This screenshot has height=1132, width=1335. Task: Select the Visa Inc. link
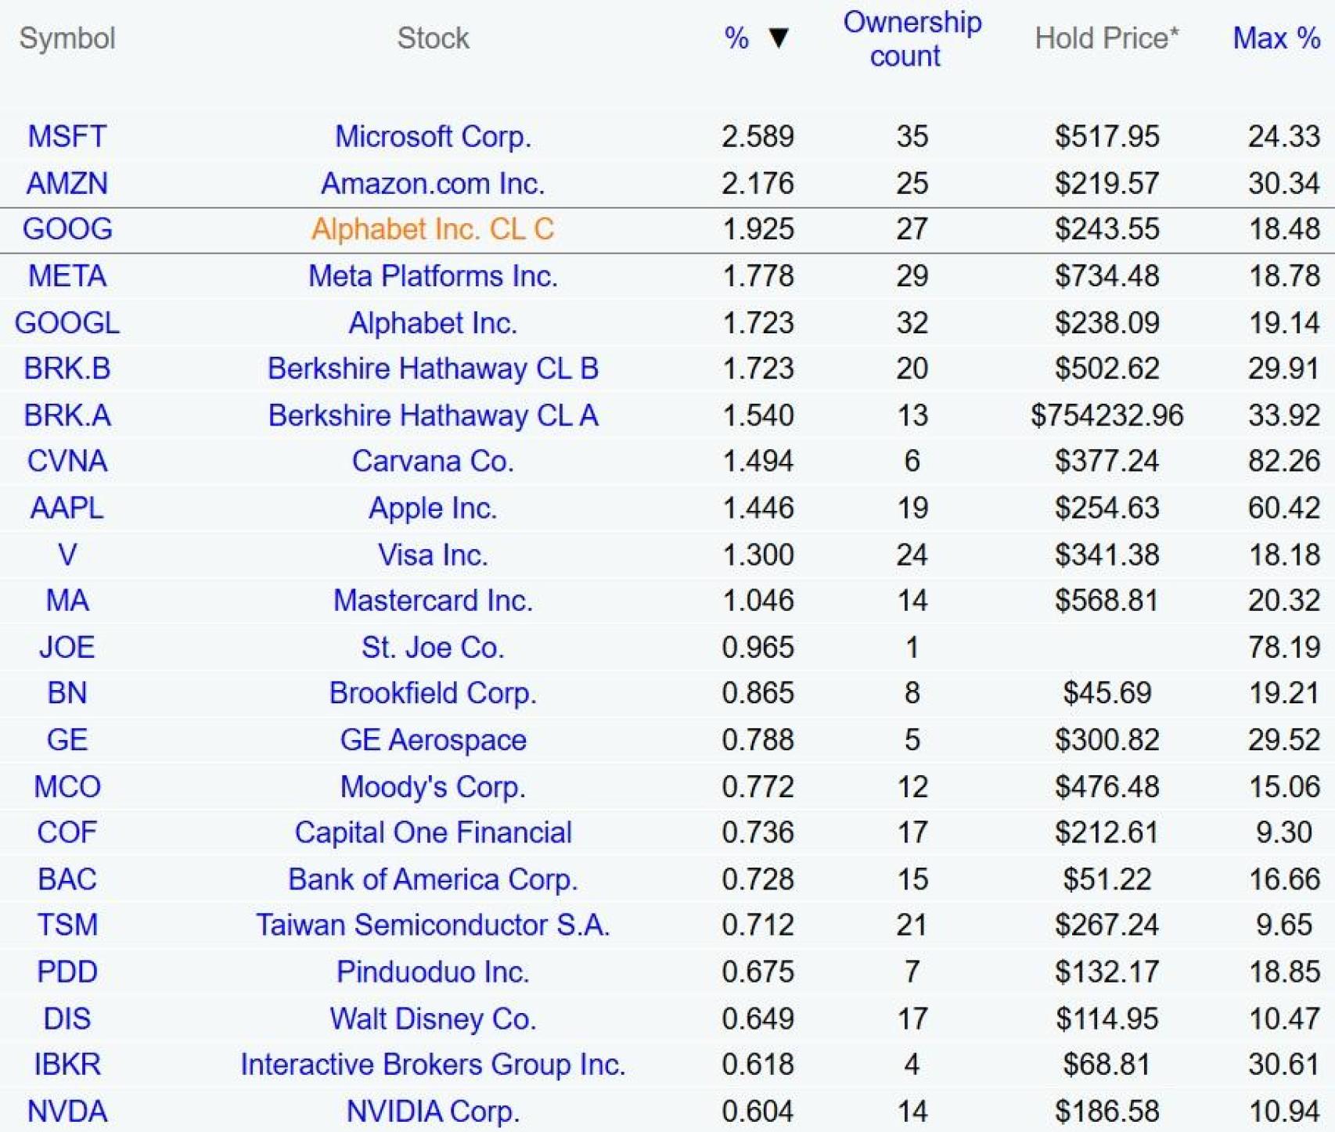click(x=433, y=555)
